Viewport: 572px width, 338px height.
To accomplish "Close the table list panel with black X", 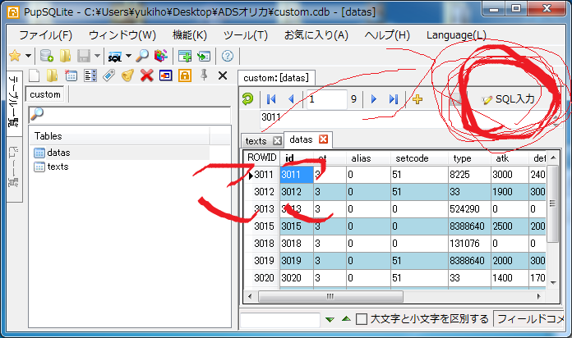I will pyautogui.click(x=223, y=75).
